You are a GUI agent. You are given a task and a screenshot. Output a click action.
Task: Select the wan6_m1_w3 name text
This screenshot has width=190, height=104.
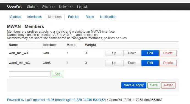point(19,63)
